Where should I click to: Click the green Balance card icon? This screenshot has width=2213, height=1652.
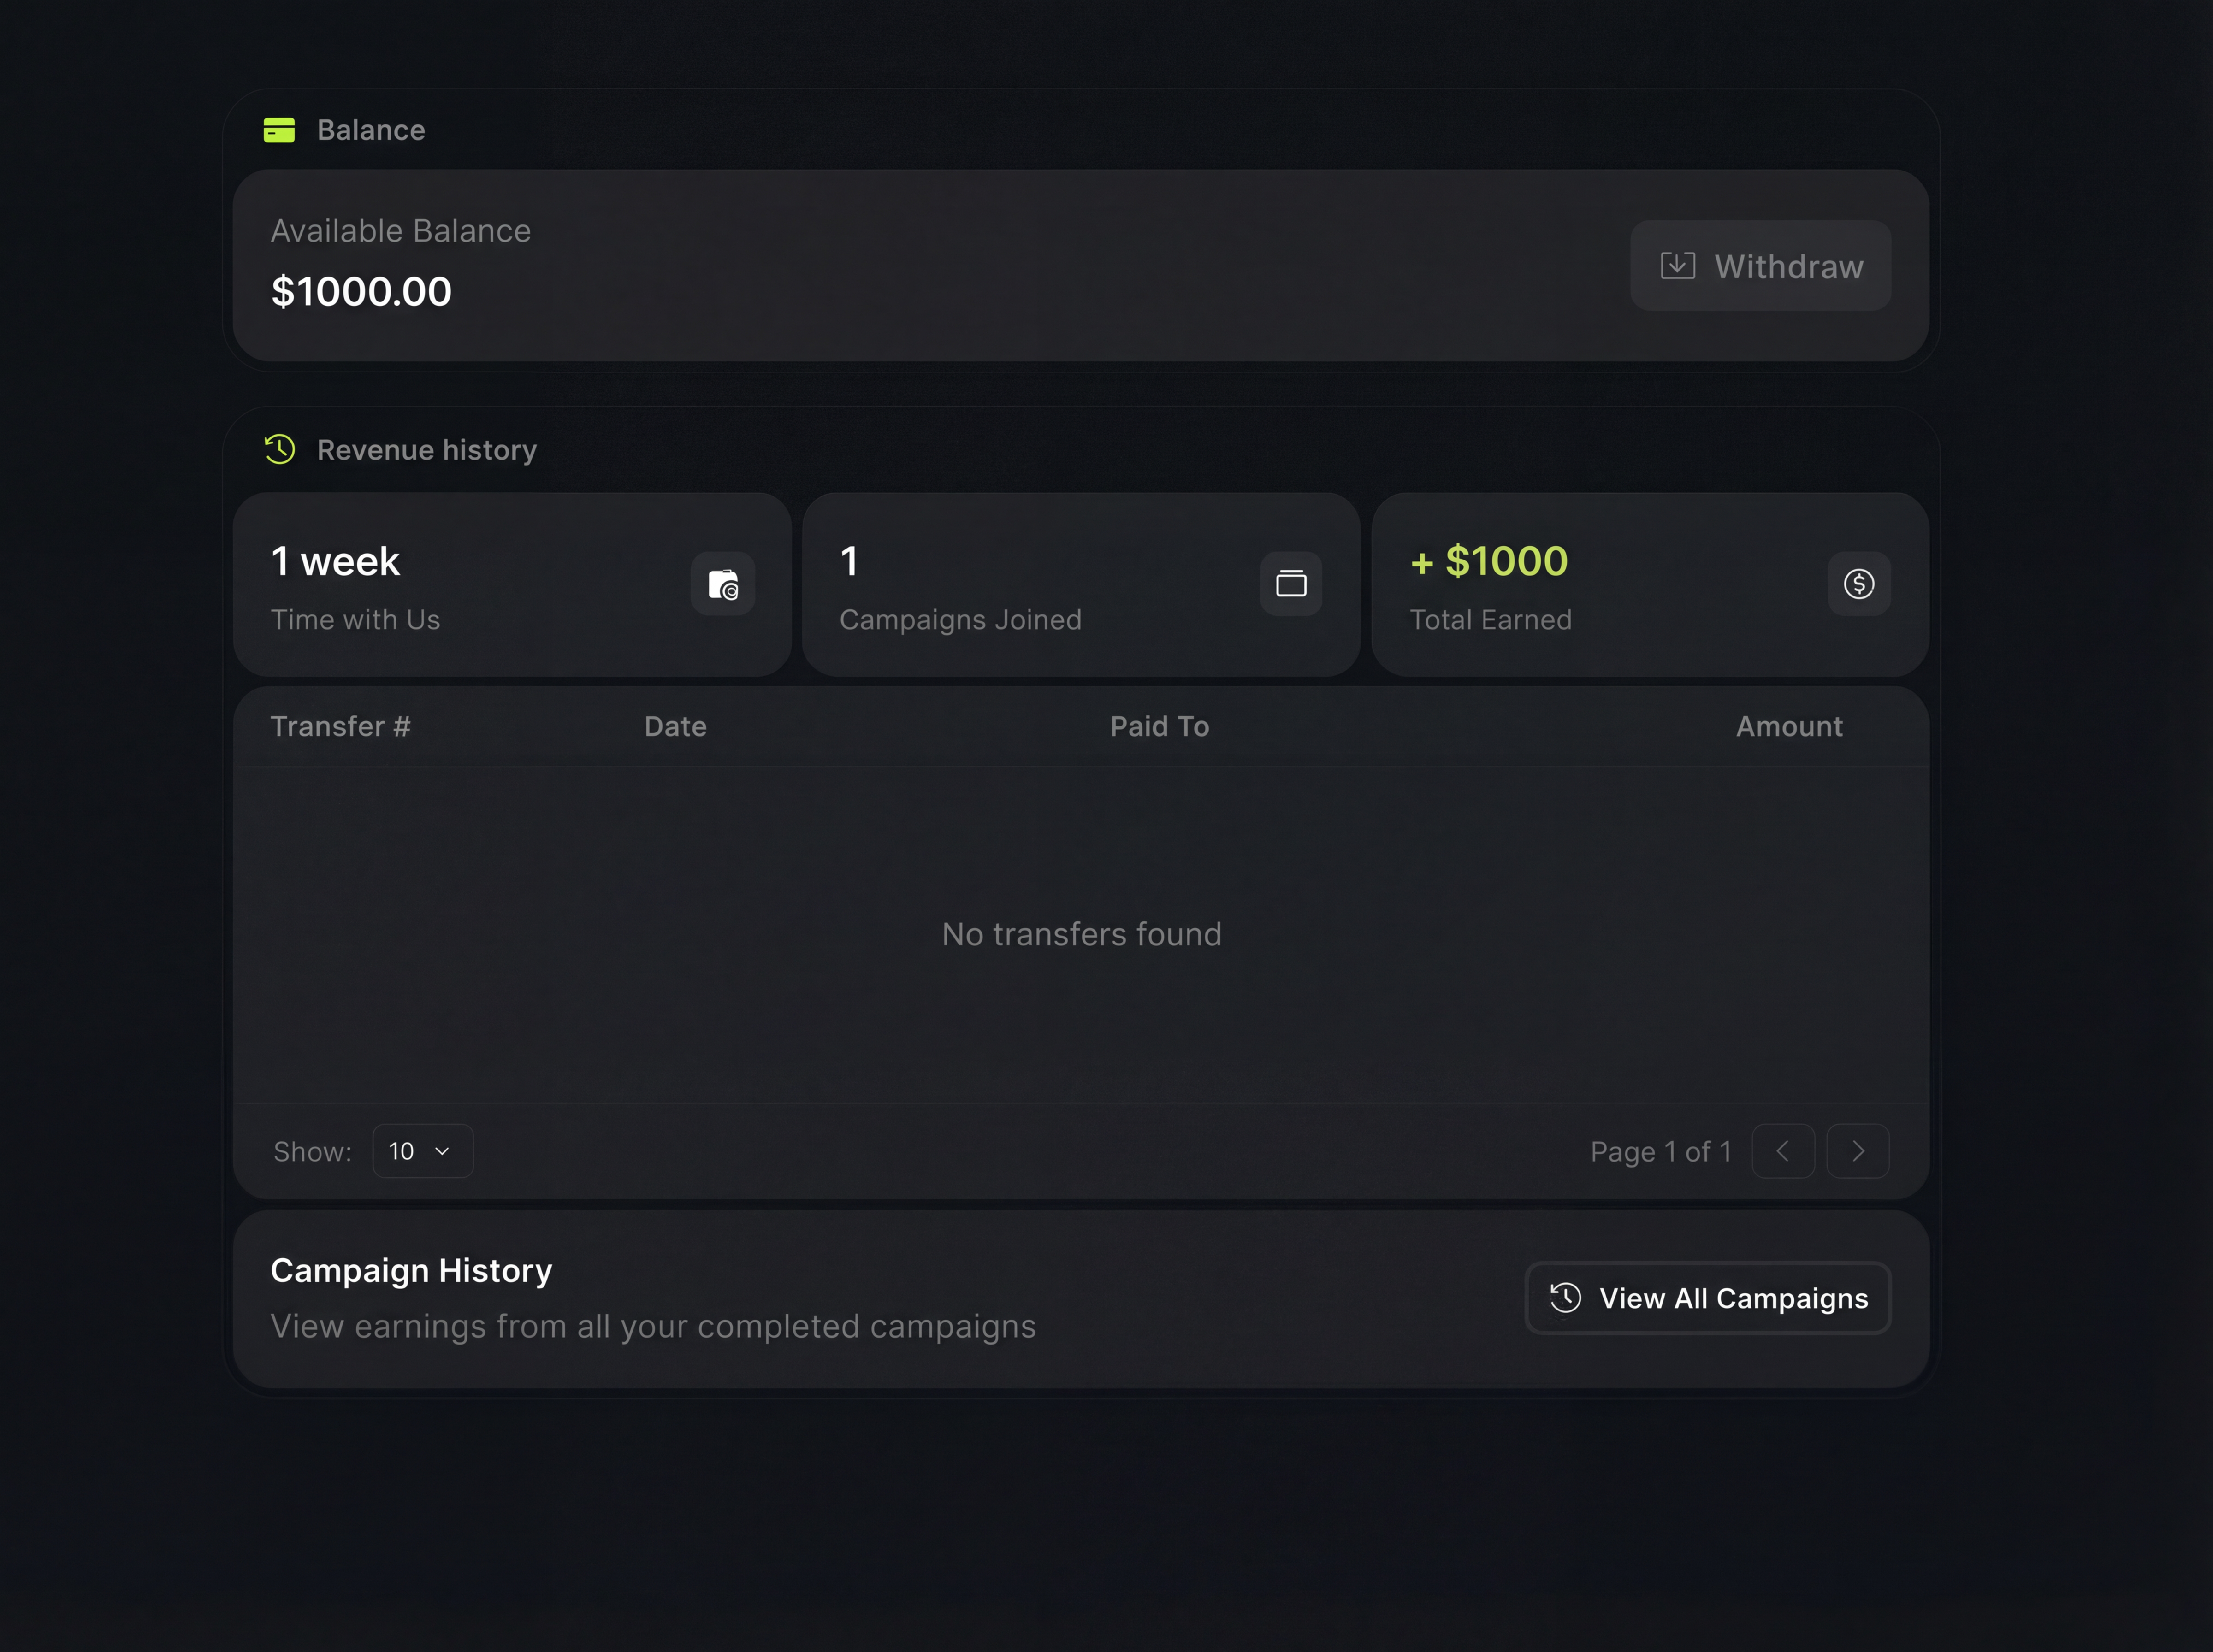(x=279, y=130)
